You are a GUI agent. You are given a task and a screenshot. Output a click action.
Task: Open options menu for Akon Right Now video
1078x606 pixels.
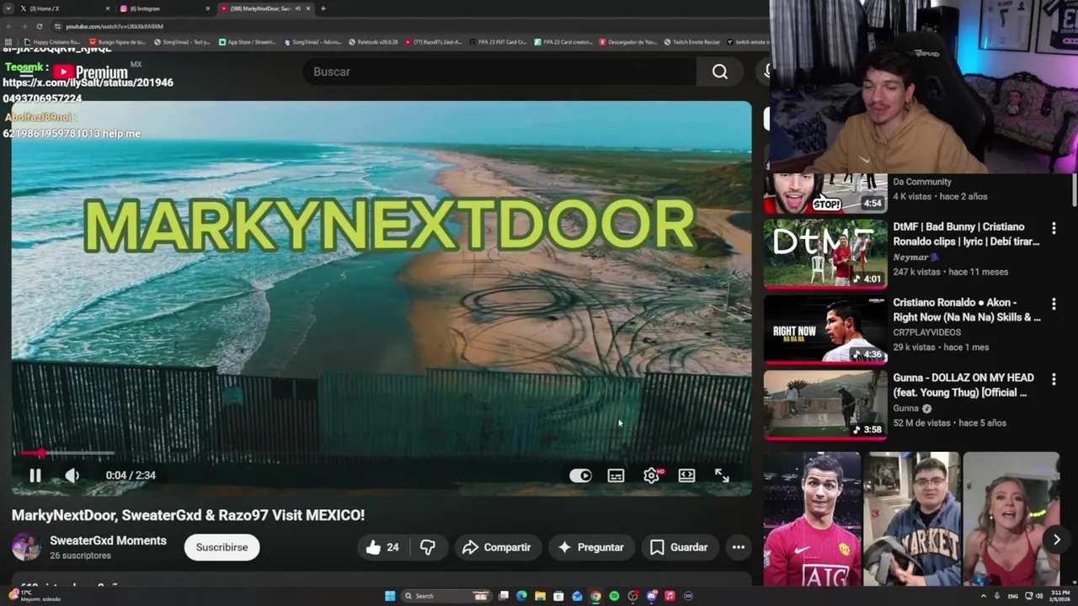click(1054, 304)
